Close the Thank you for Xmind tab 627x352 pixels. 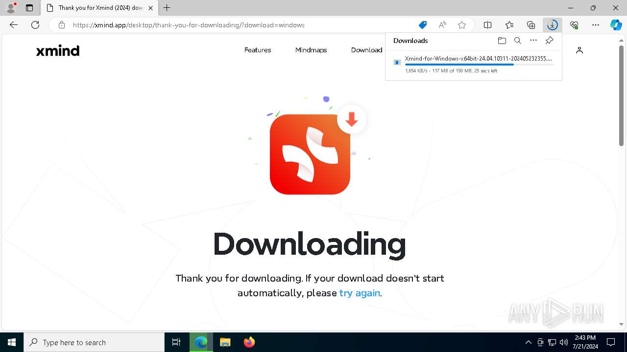point(150,8)
